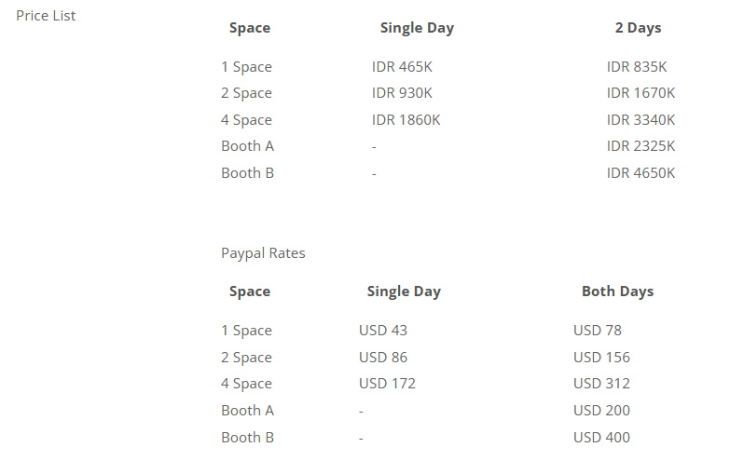This screenshot has height=461, width=730.
Task: Select USD 86 price cell
Action: [382, 358]
